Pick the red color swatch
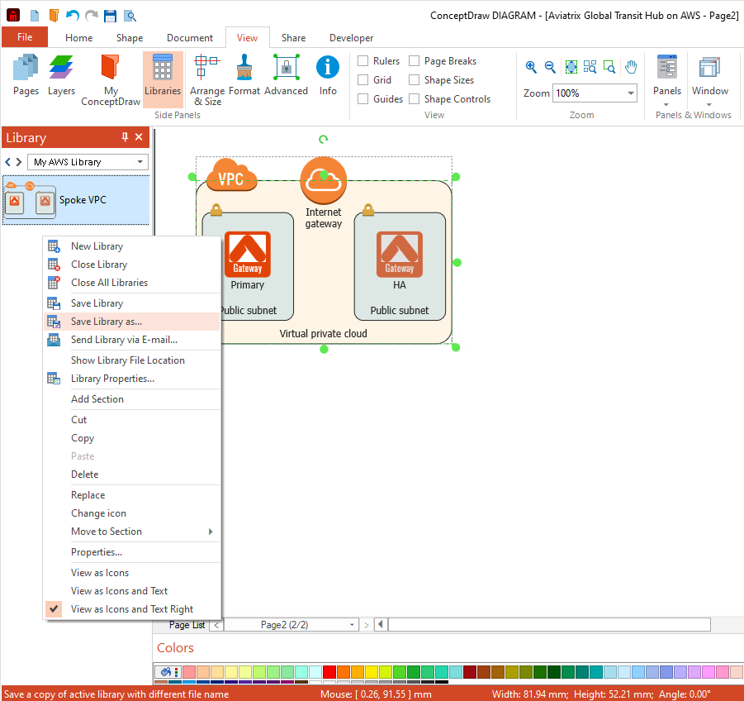744x701 pixels. (x=329, y=672)
